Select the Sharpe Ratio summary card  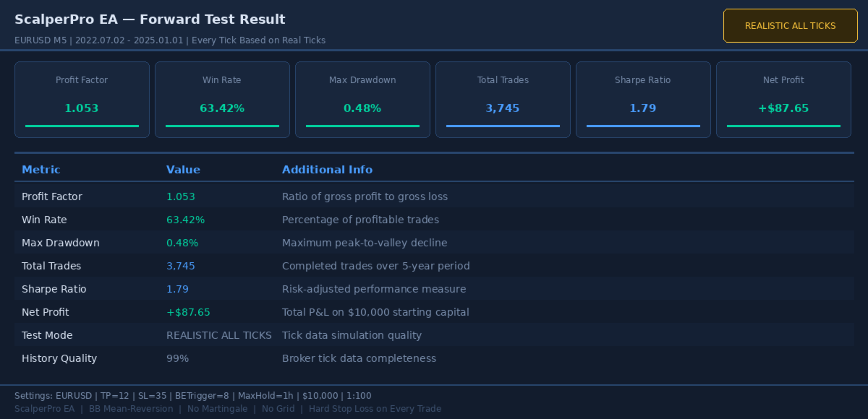pyautogui.click(x=643, y=100)
